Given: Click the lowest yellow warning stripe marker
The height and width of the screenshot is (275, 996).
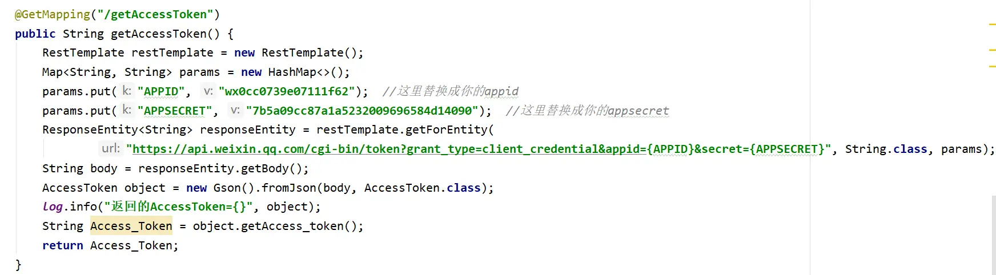Looking at the screenshot, I should pyautogui.click(x=992, y=67).
